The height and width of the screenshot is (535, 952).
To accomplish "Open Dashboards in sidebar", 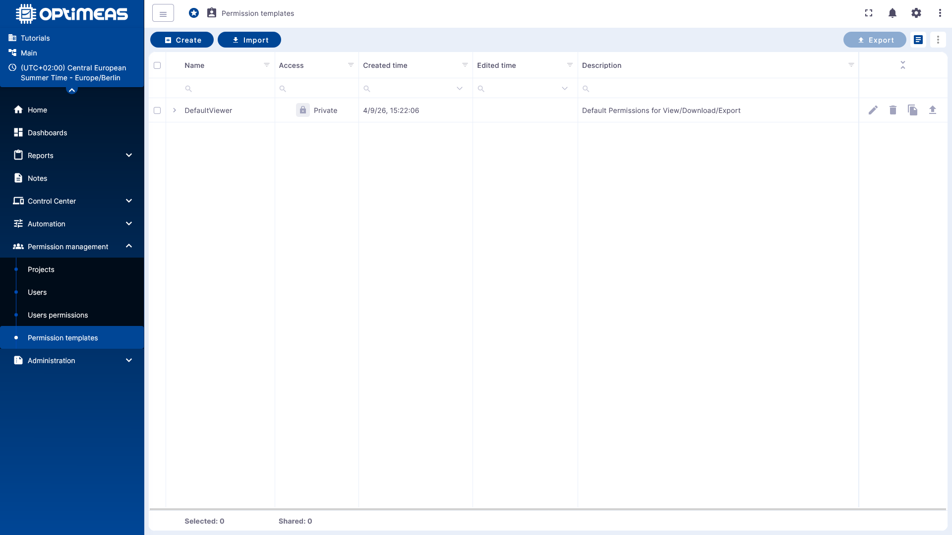I will tap(72, 133).
